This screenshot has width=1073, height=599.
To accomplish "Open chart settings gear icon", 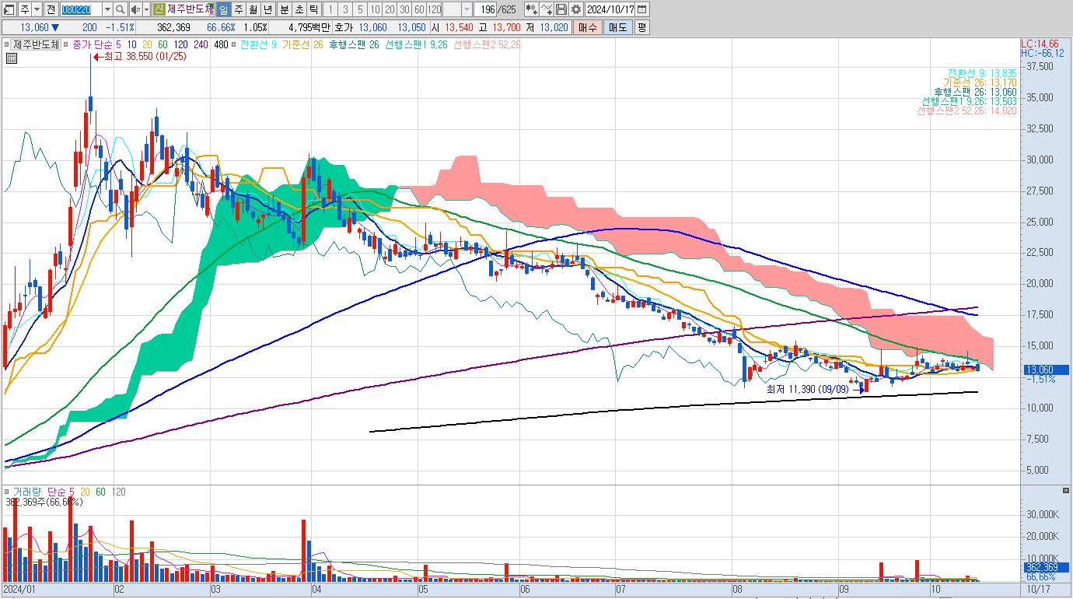I will tap(575, 9).
